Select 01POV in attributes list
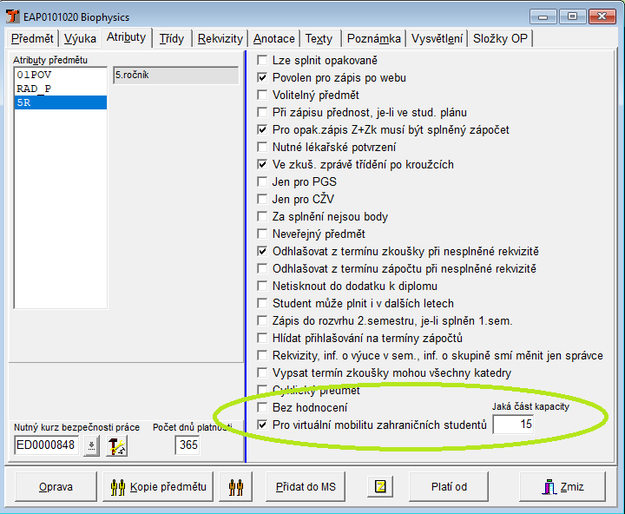Screen dimensions: 625x514 pyautogui.click(x=35, y=76)
